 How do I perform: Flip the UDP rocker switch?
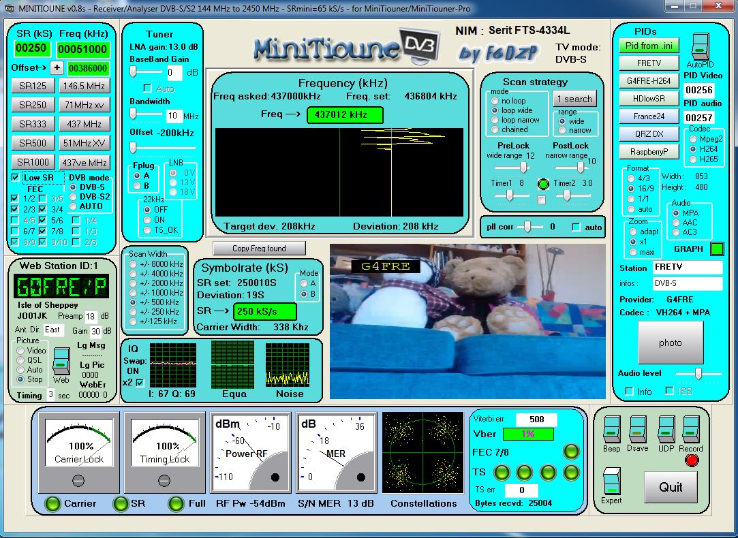(x=666, y=429)
